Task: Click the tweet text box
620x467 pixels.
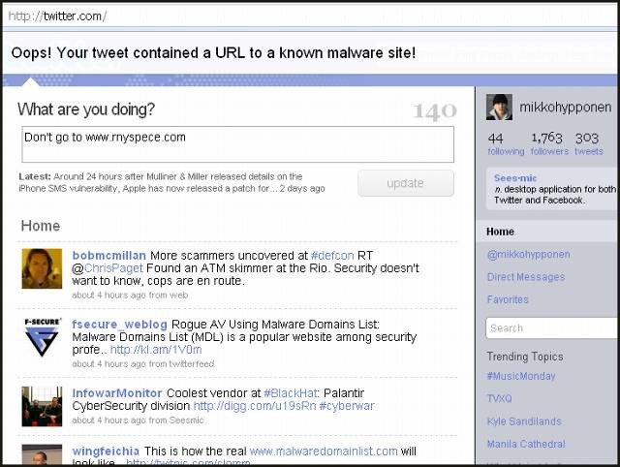Action: click(x=238, y=144)
